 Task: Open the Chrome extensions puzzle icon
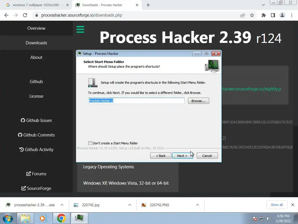(x=264, y=15)
